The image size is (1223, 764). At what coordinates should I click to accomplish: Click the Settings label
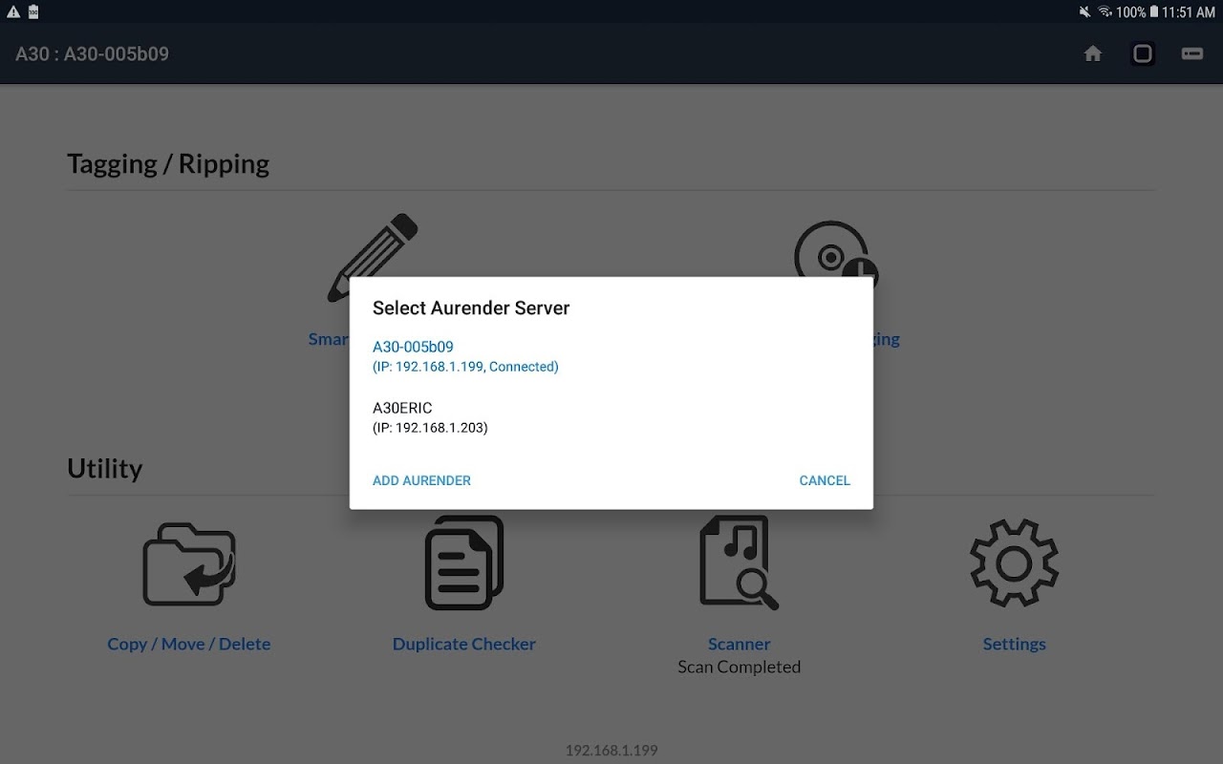click(1014, 644)
